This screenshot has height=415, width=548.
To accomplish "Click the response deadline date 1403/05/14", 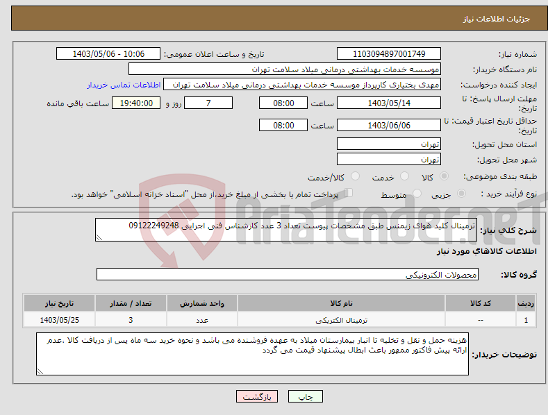I will coord(389,103).
